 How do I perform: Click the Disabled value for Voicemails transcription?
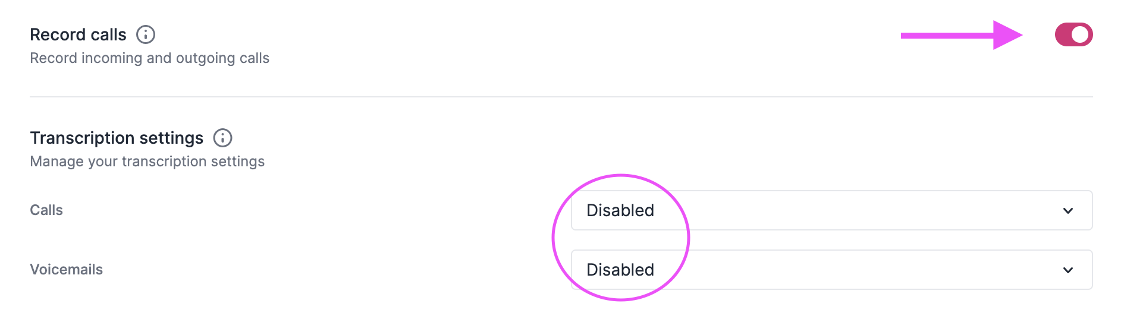coord(620,270)
